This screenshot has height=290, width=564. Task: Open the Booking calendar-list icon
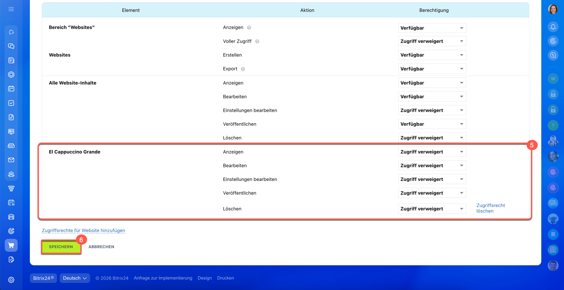(x=11, y=202)
